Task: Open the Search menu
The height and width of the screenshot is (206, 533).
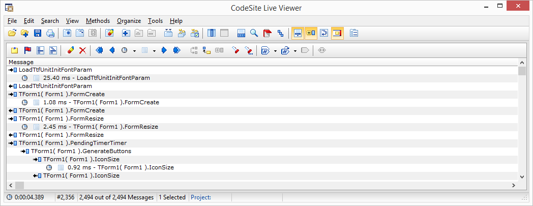Action: [x=50, y=21]
